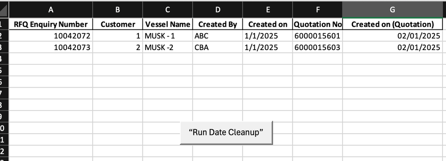
Task: Click the Customer header cell
Action: pyautogui.click(x=117, y=24)
